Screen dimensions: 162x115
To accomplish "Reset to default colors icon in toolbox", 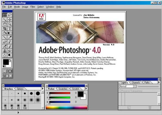I will [x=4, y=66].
